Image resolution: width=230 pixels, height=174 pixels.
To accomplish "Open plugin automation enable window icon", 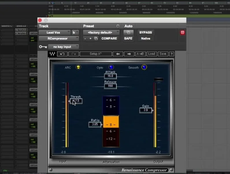I will coord(128,32).
